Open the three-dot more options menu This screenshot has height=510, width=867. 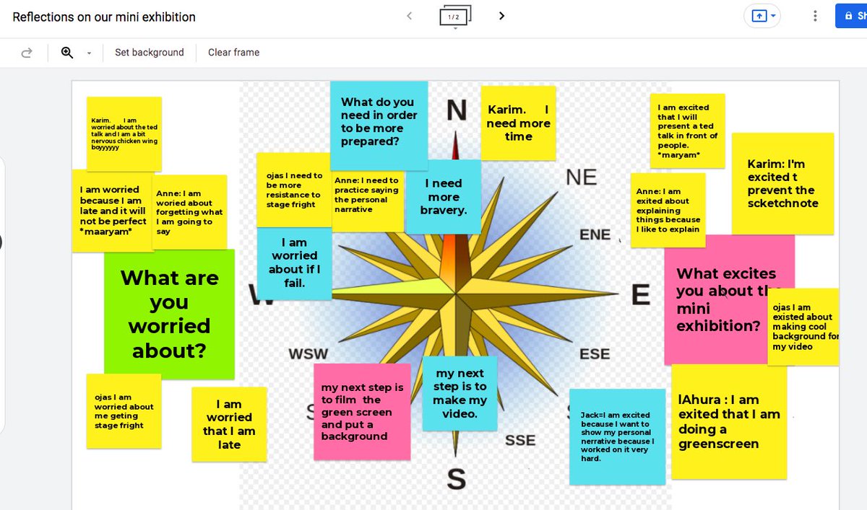pos(815,16)
